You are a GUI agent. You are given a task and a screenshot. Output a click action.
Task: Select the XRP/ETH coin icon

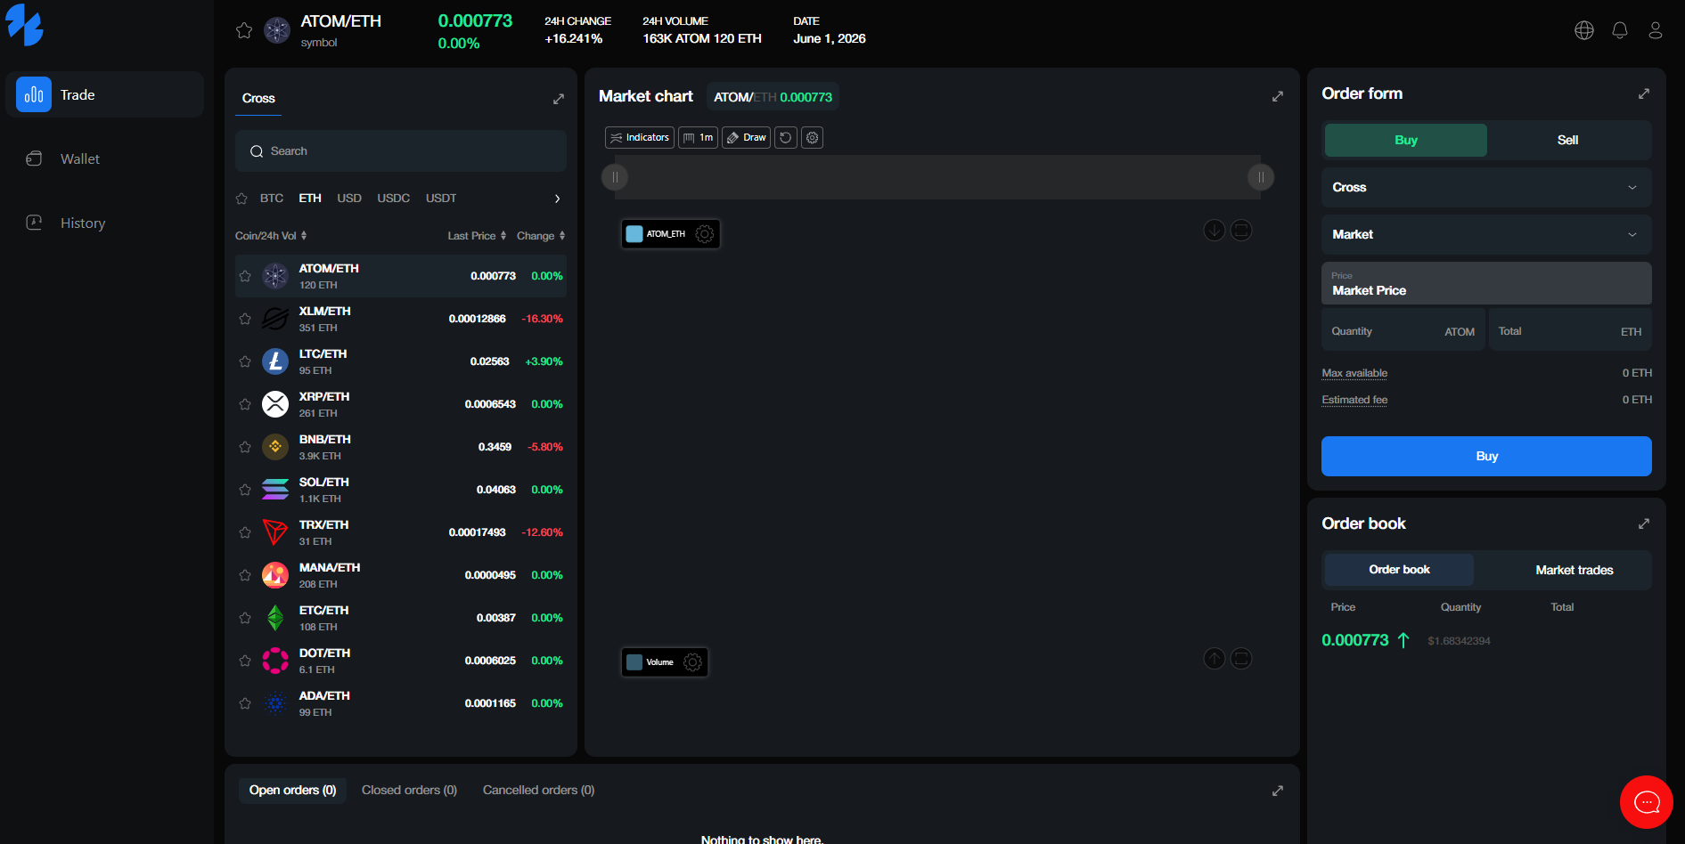(275, 404)
